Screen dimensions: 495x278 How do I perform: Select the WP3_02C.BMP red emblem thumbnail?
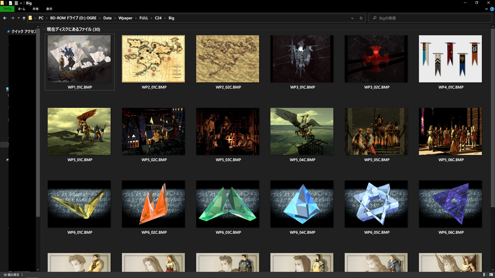(376, 59)
